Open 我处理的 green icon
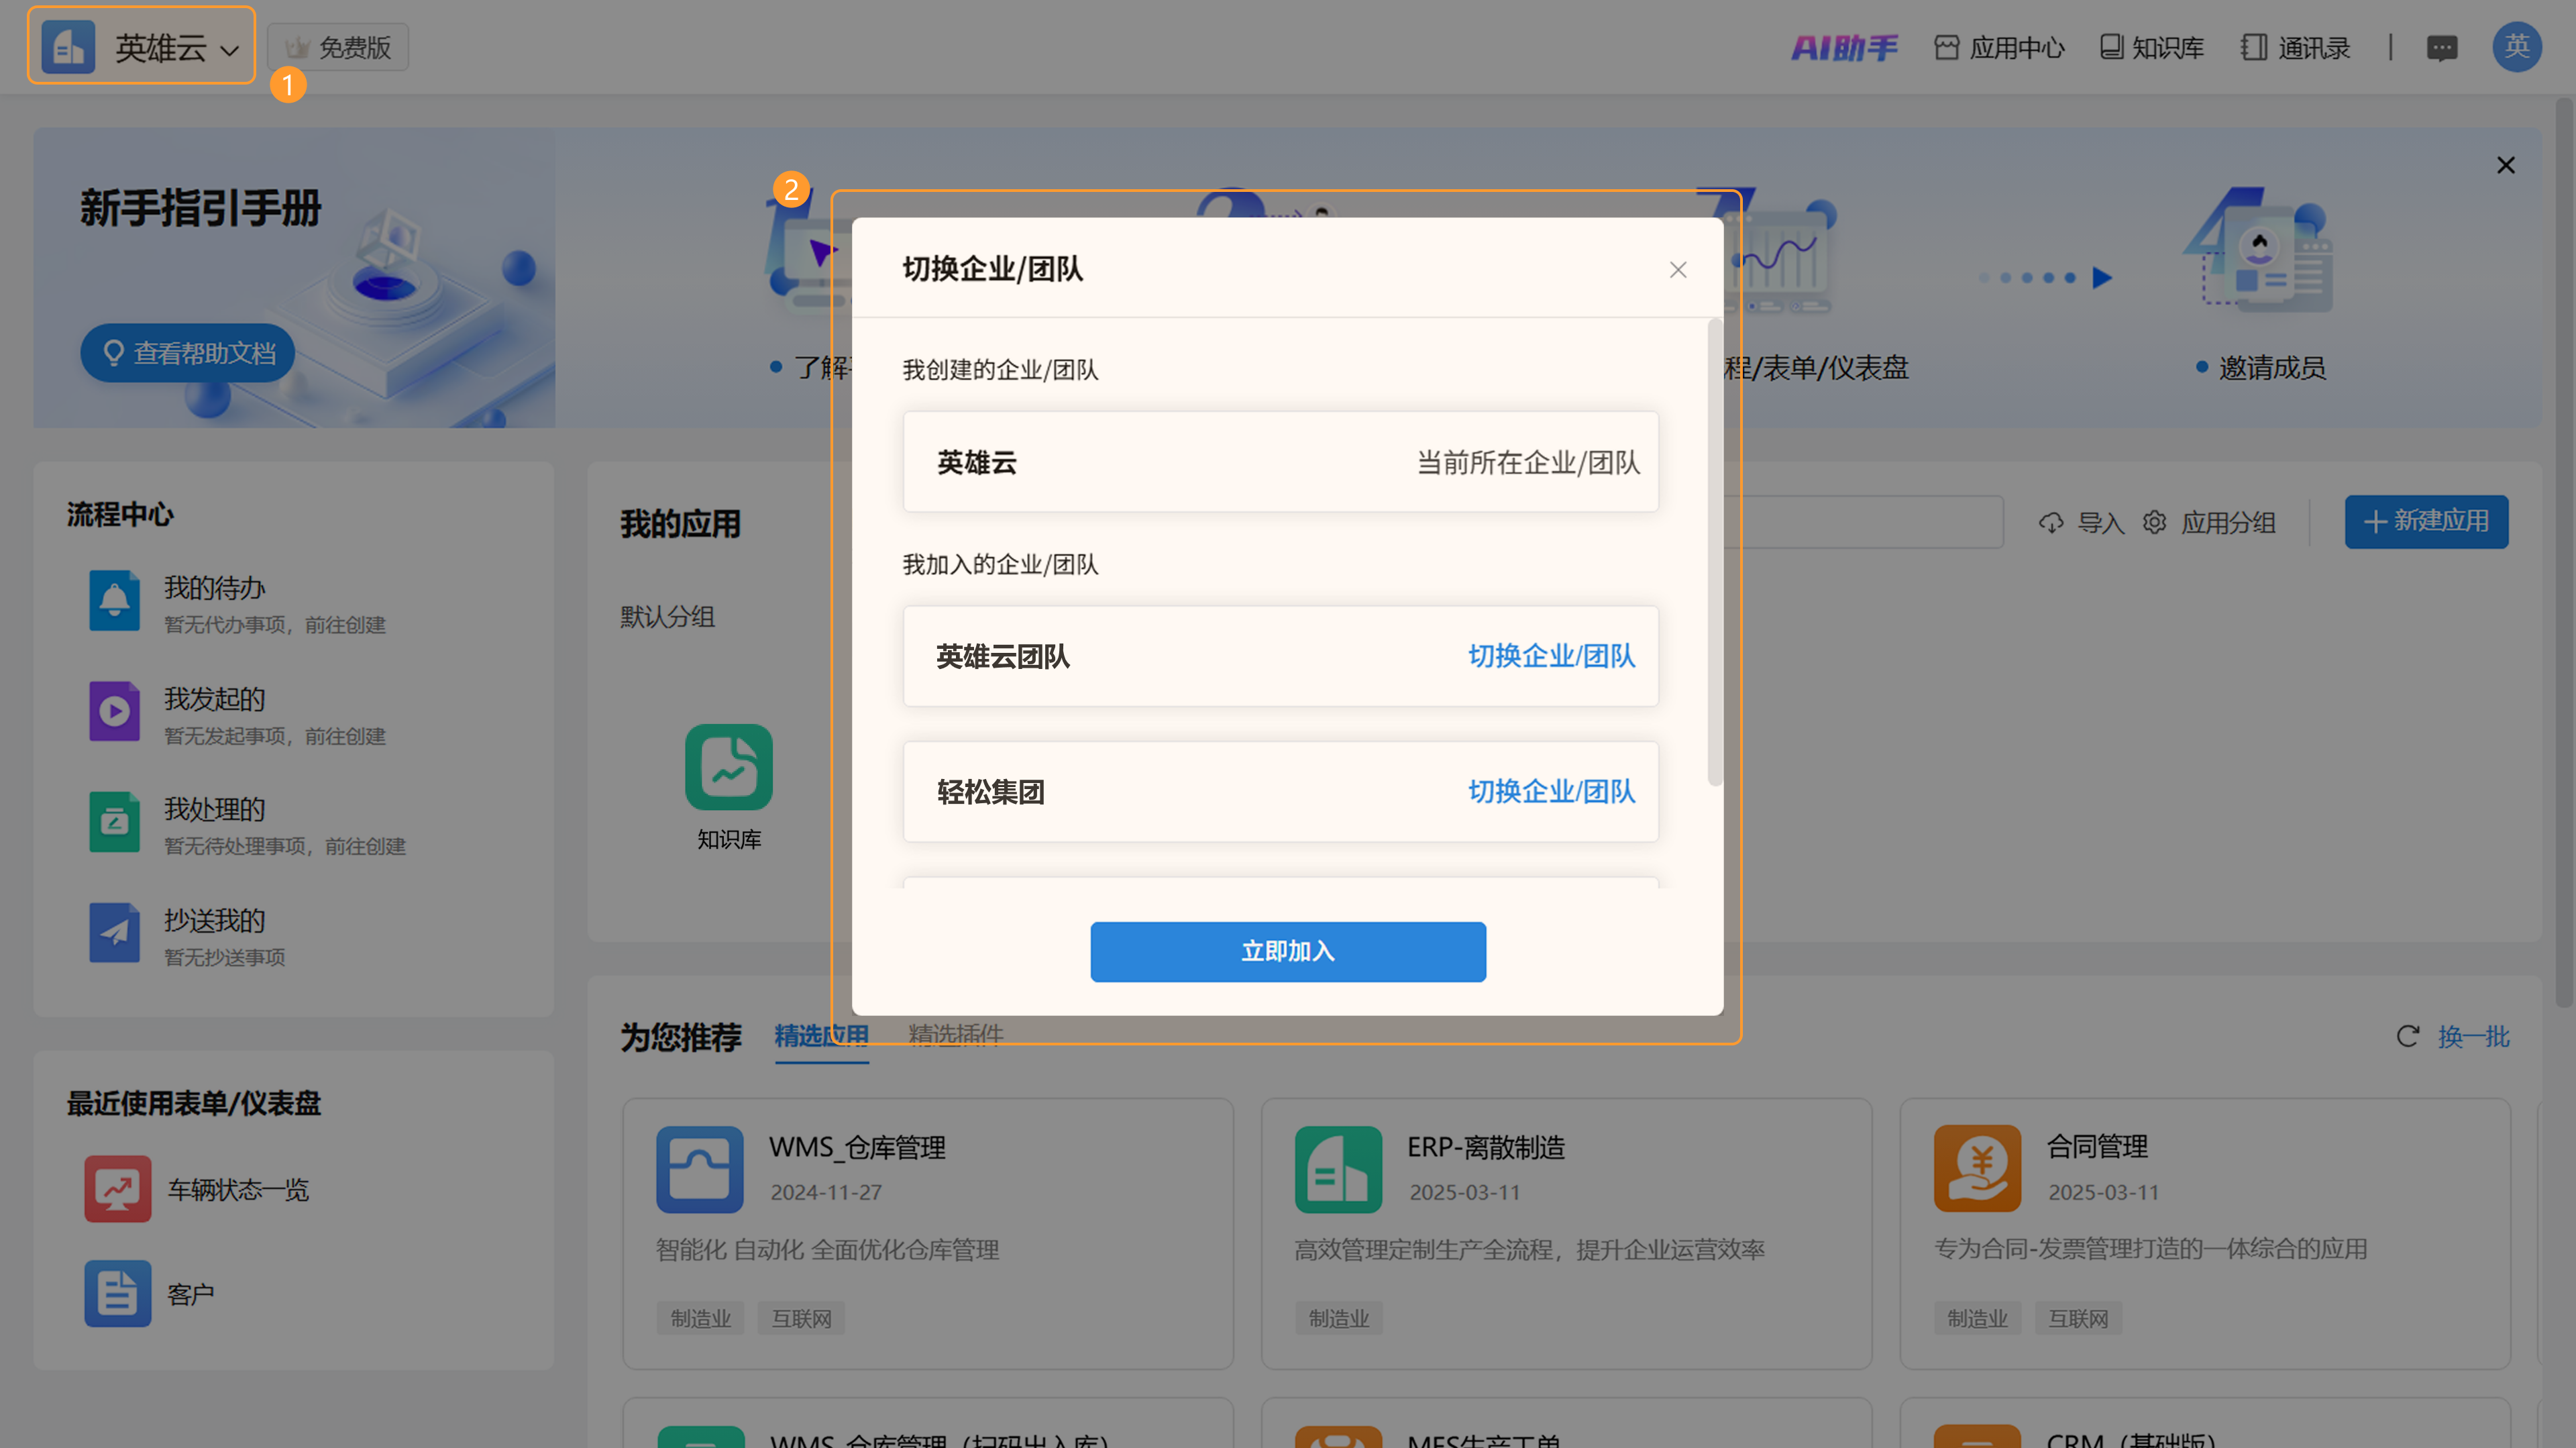2576x1448 pixels. [114, 822]
